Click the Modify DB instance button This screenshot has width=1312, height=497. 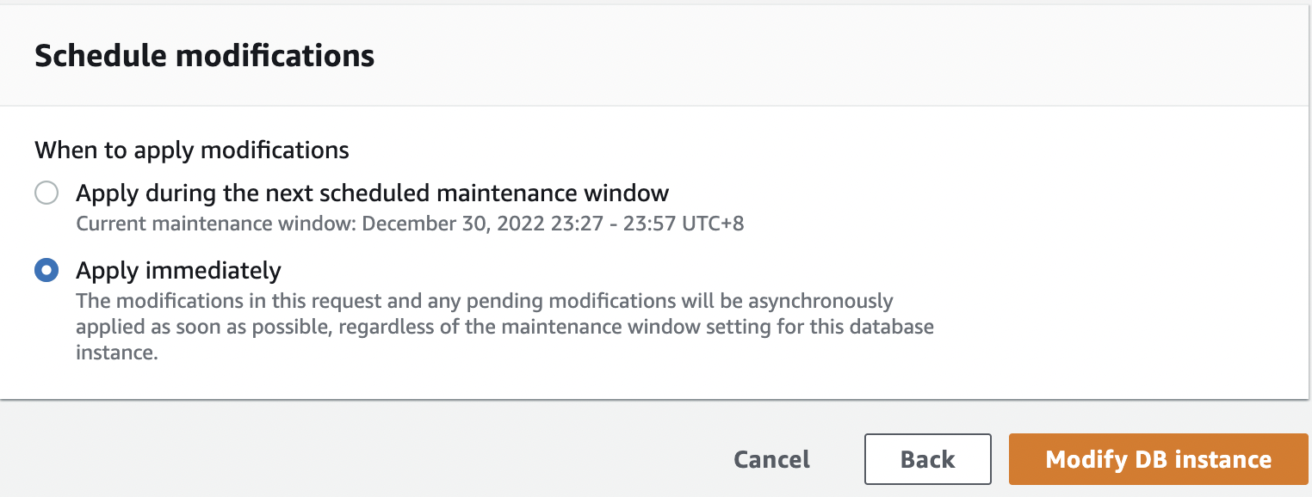pyautogui.click(x=1158, y=459)
